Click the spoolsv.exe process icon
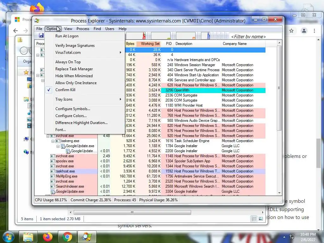This screenshot has height=243, width=324. [53, 161]
